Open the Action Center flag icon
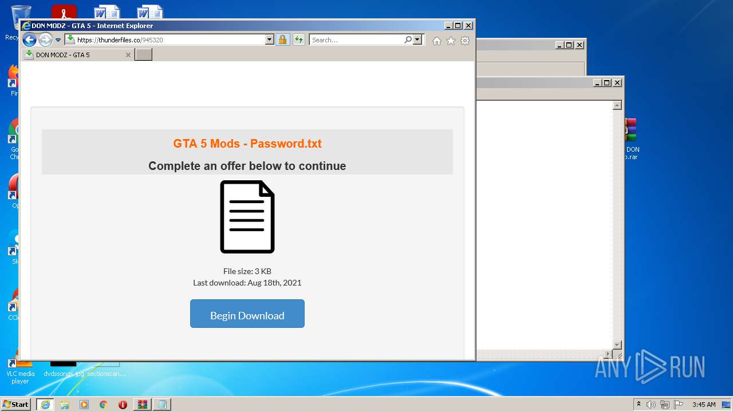This screenshot has width=733, height=412. click(679, 405)
